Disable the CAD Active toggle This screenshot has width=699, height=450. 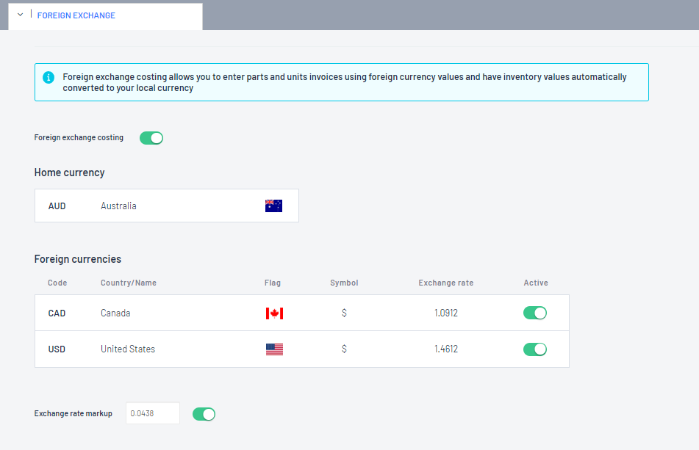coord(535,313)
